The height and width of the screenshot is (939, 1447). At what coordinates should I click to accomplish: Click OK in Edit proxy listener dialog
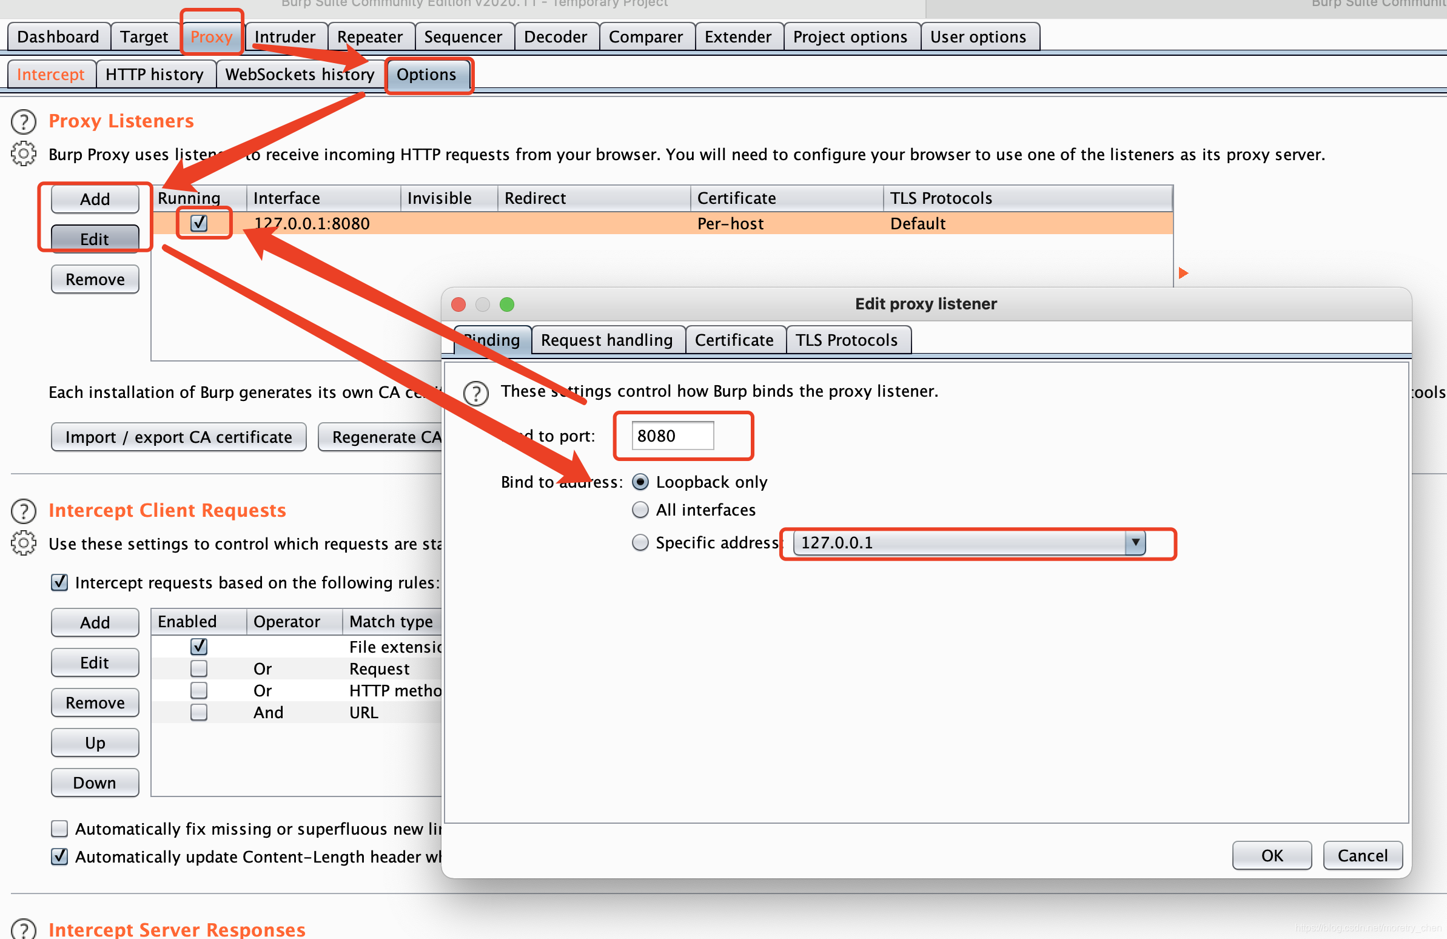[1272, 855]
